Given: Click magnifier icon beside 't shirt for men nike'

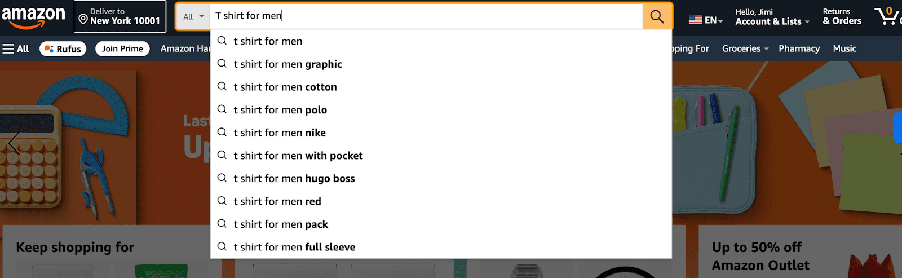Looking at the screenshot, I should point(222,132).
